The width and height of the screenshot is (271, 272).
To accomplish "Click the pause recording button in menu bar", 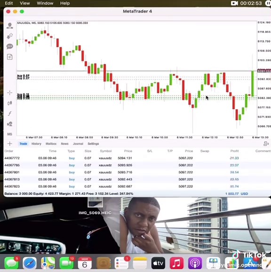I will pos(268,3).
